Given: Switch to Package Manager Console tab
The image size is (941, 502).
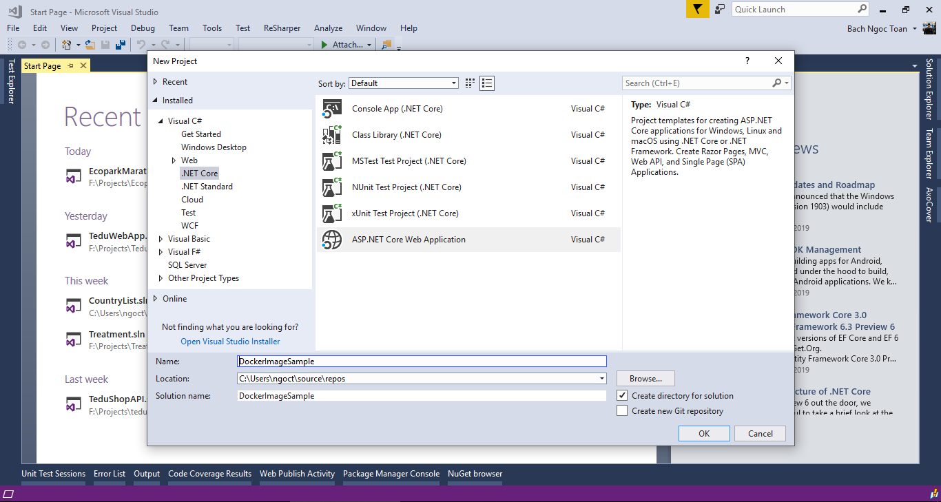Looking at the screenshot, I should click(391, 474).
